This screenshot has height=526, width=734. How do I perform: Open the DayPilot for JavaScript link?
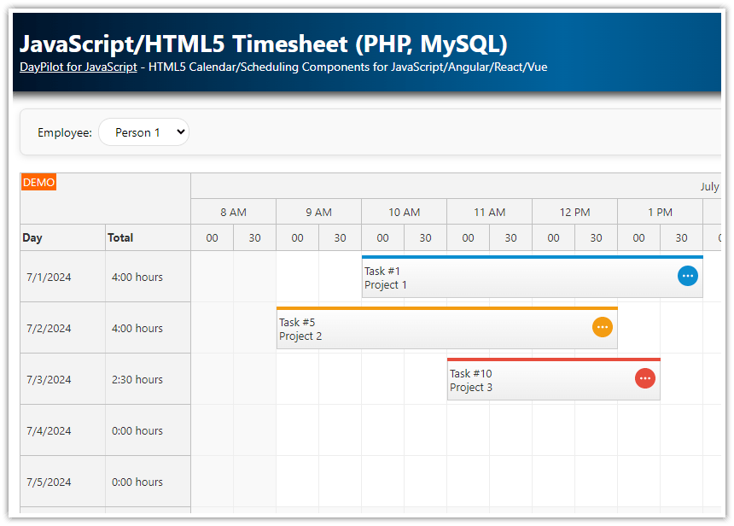click(78, 67)
